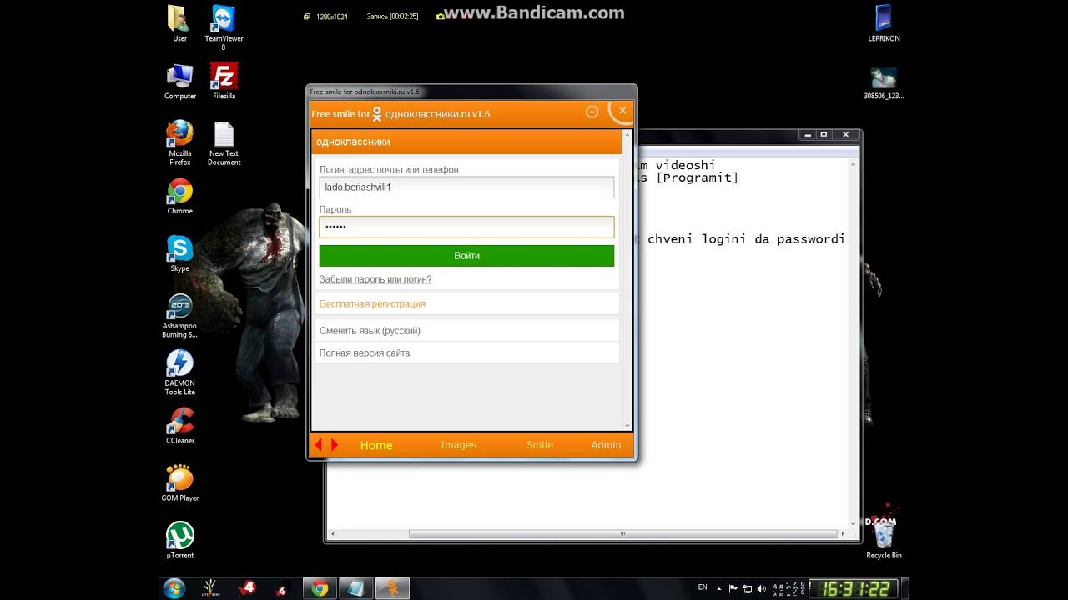Switch to the Smile tab

tap(540, 445)
